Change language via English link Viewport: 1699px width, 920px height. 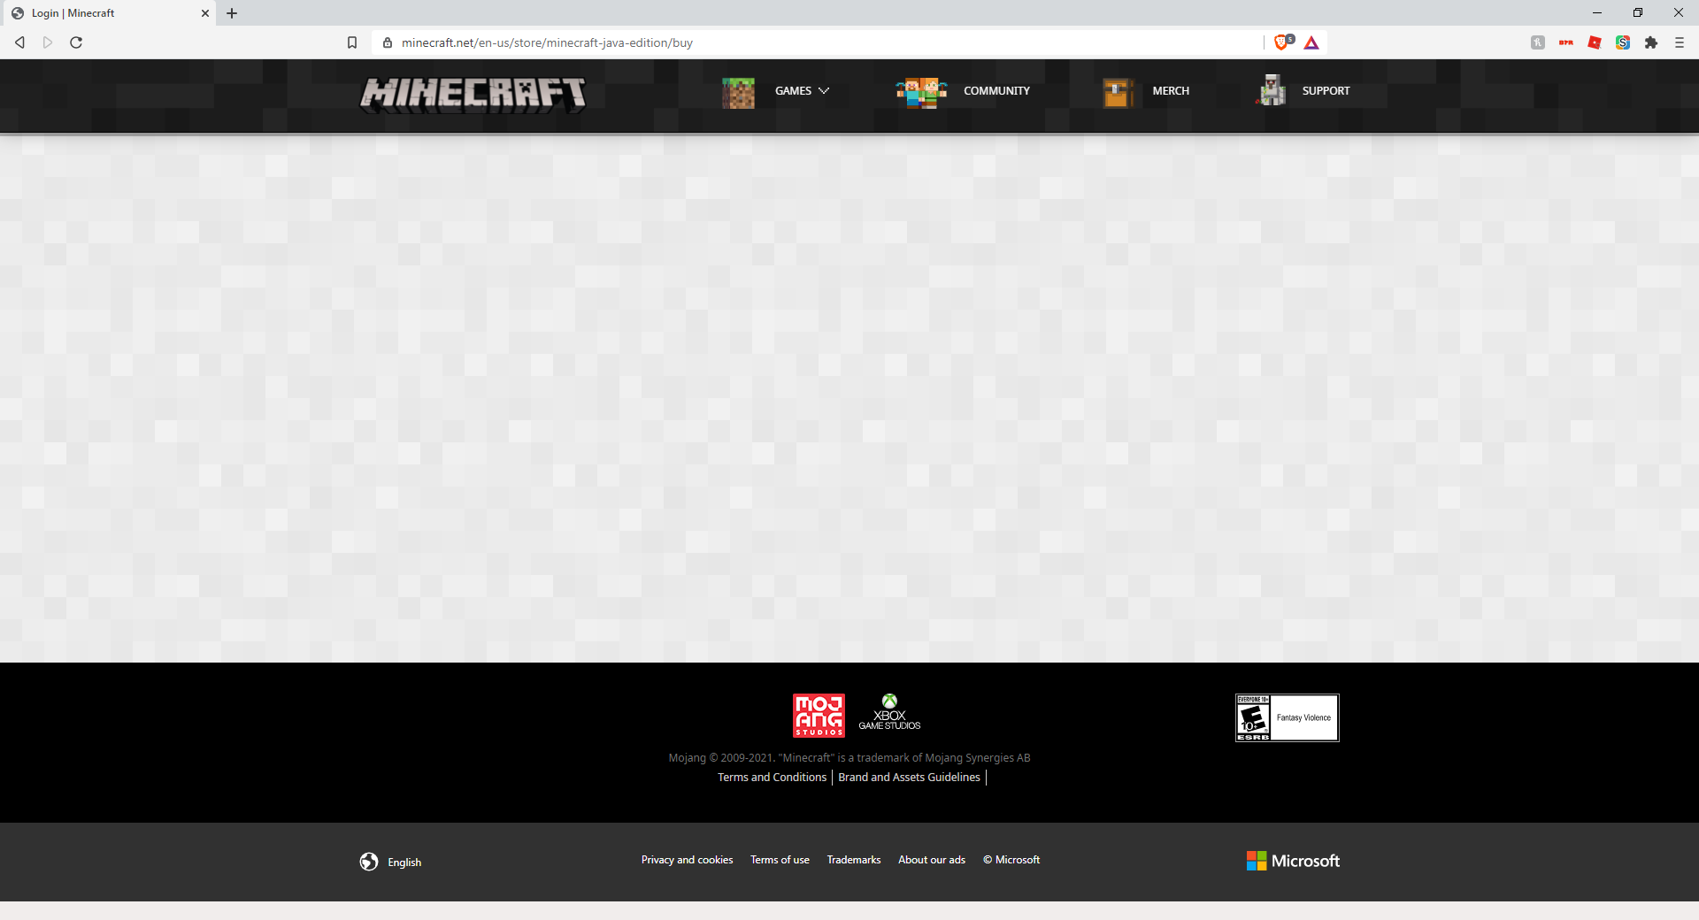404,862
